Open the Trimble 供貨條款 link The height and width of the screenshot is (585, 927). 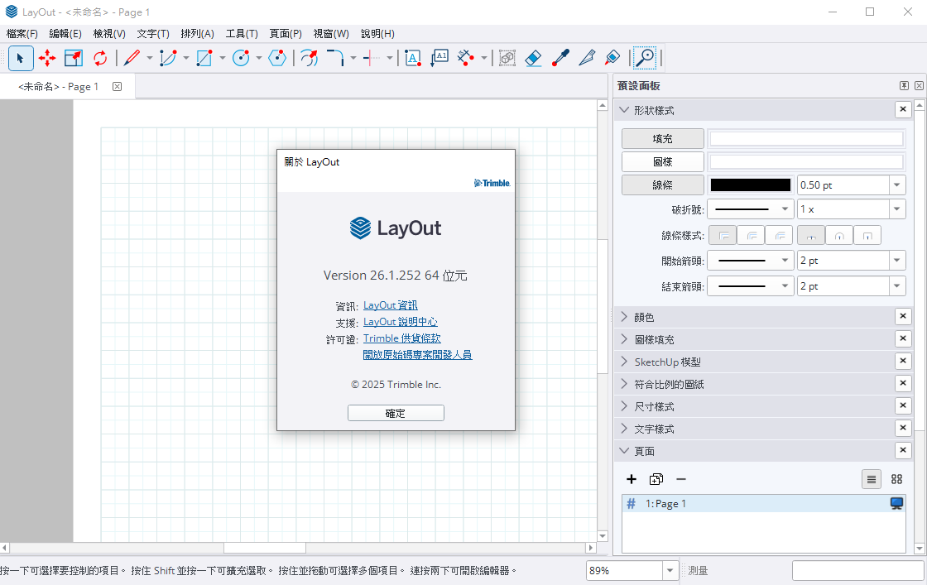402,338
